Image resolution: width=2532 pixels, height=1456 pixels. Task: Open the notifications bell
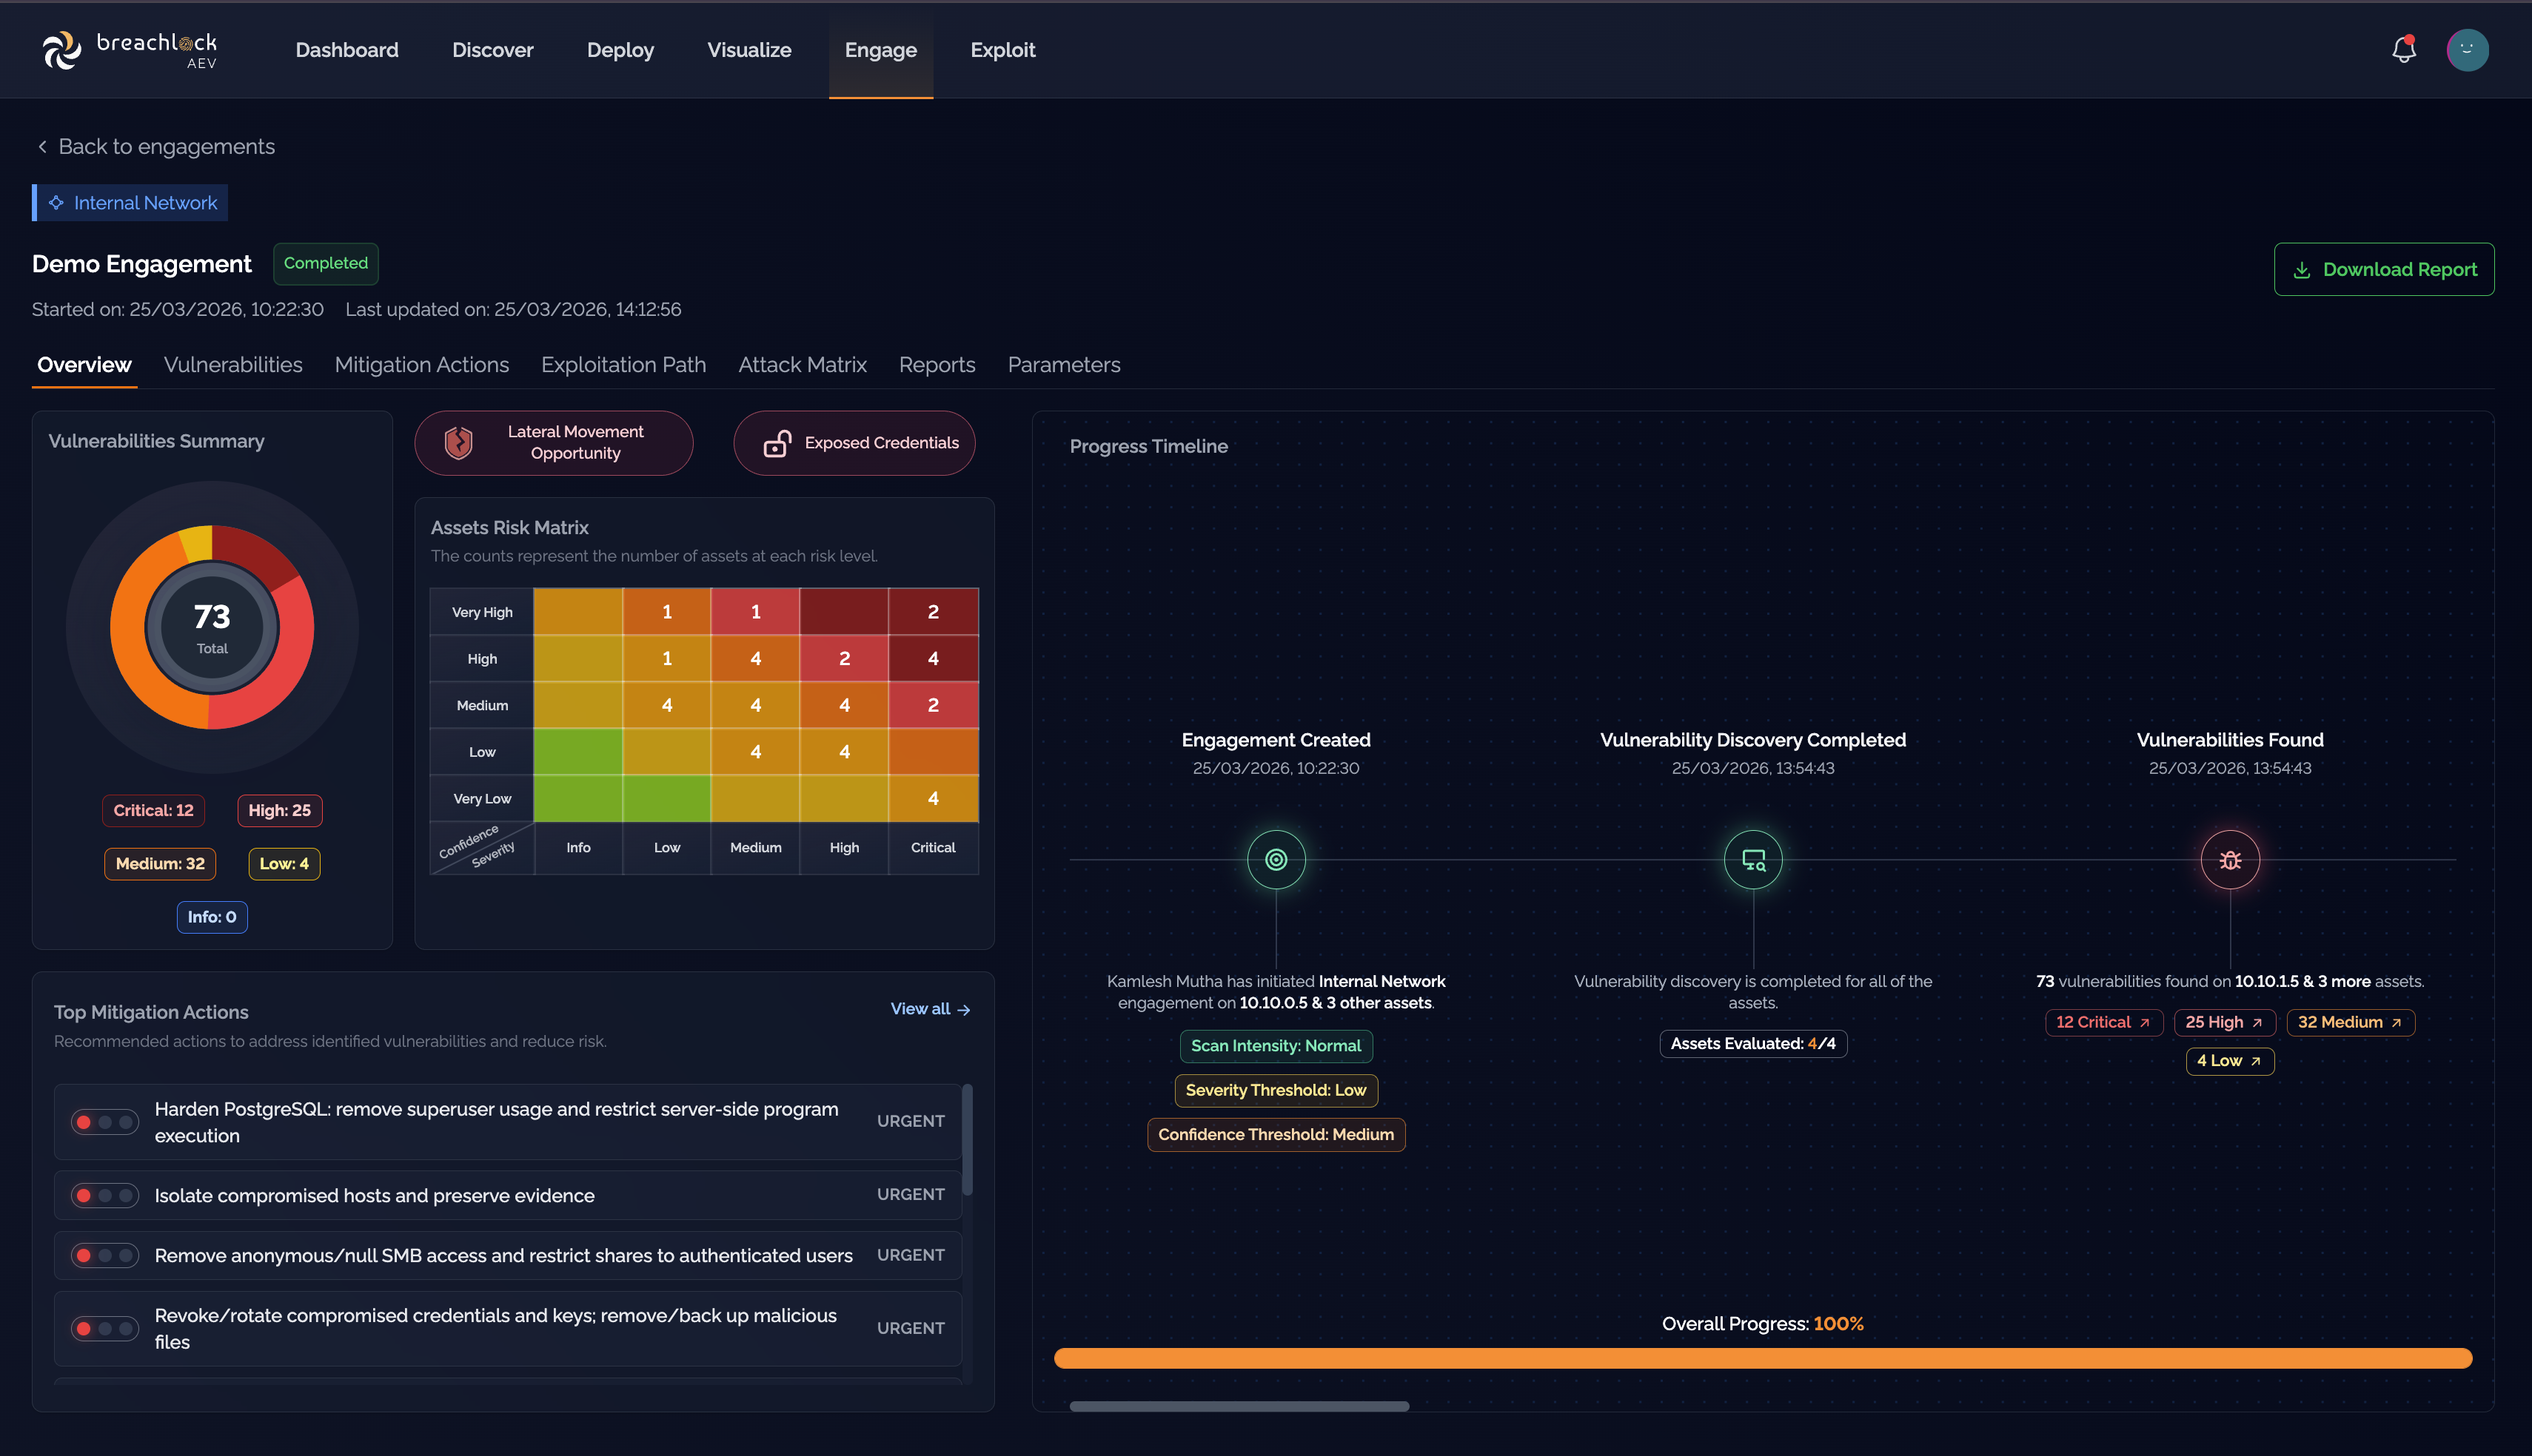(x=2403, y=50)
